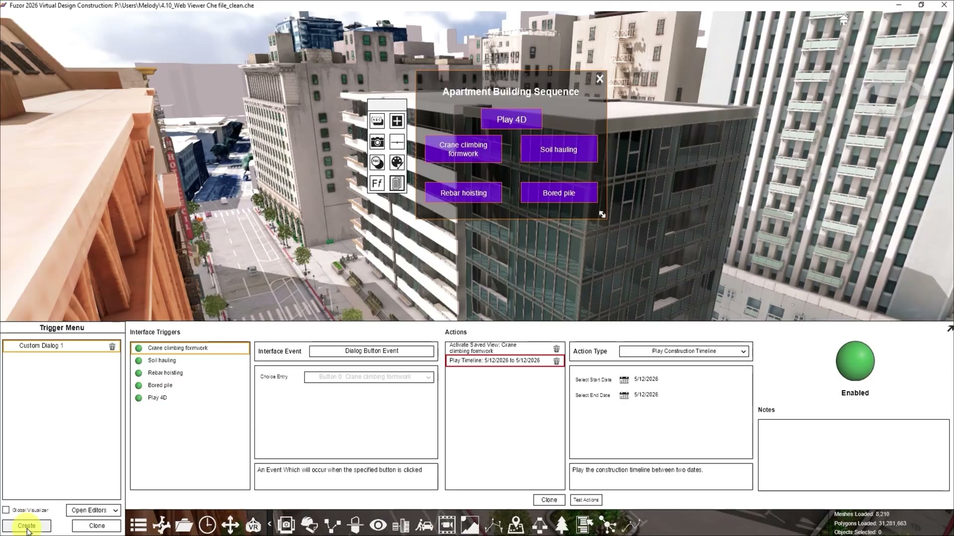Toggle the green Enabled sphere
954x536 pixels.
[855, 361]
